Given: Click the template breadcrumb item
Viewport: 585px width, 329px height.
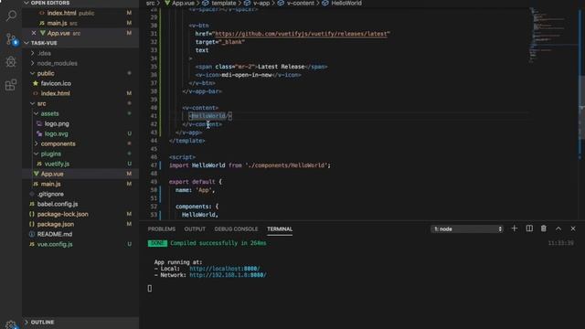Looking at the screenshot, I should click(x=224, y=3).
